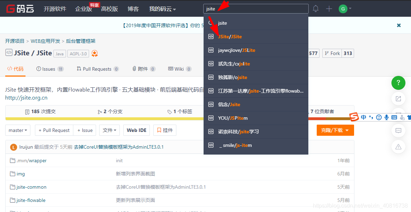Image resolution: width=411 pixels, height=212 pixels.
Task: Click the warning report side icon
Action: click(x=398, y=147)
